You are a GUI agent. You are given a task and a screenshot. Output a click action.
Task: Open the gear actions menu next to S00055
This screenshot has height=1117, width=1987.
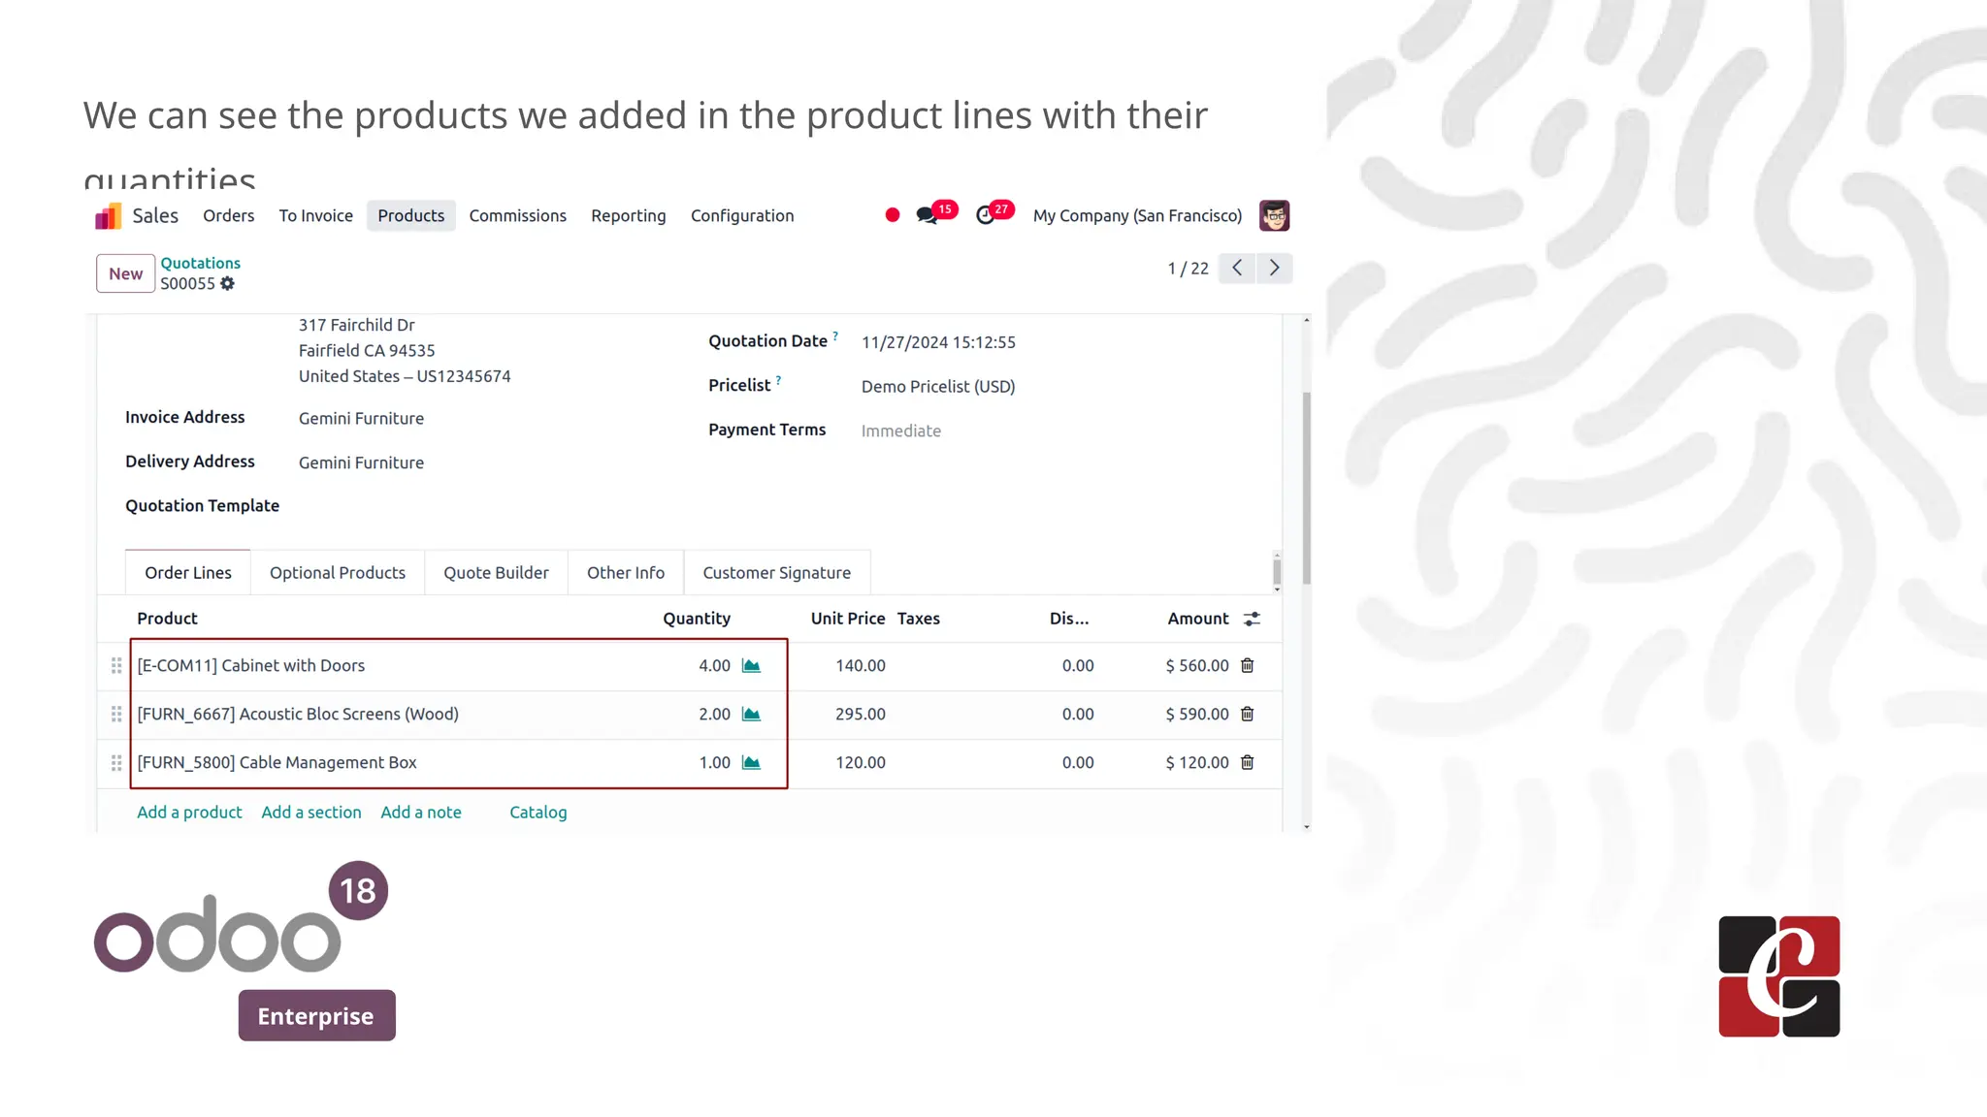(x=227, y=283)
